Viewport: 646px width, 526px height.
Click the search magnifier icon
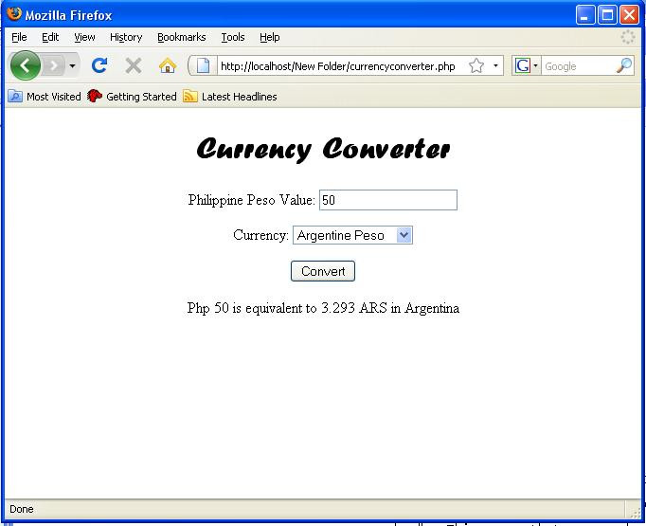[624, 66]
